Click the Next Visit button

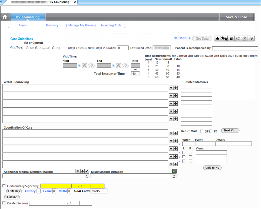[x=230, y=130]
